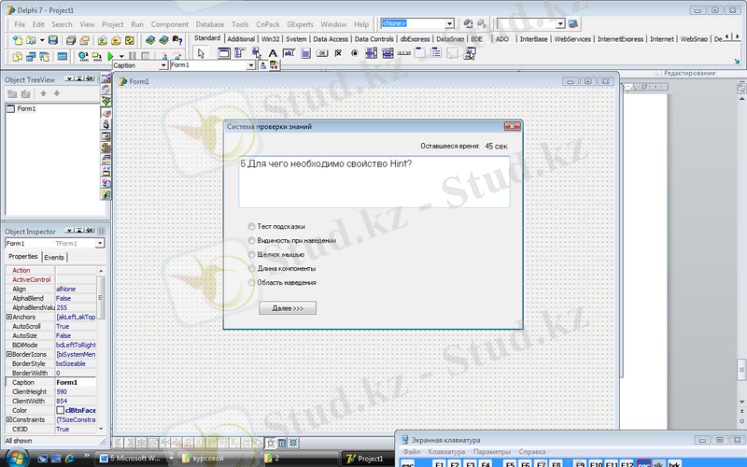This screenshot has height=467, width=747.
Task: Open 'Файл' menu in Экранная клавиатура window
Action: point(412,451)
